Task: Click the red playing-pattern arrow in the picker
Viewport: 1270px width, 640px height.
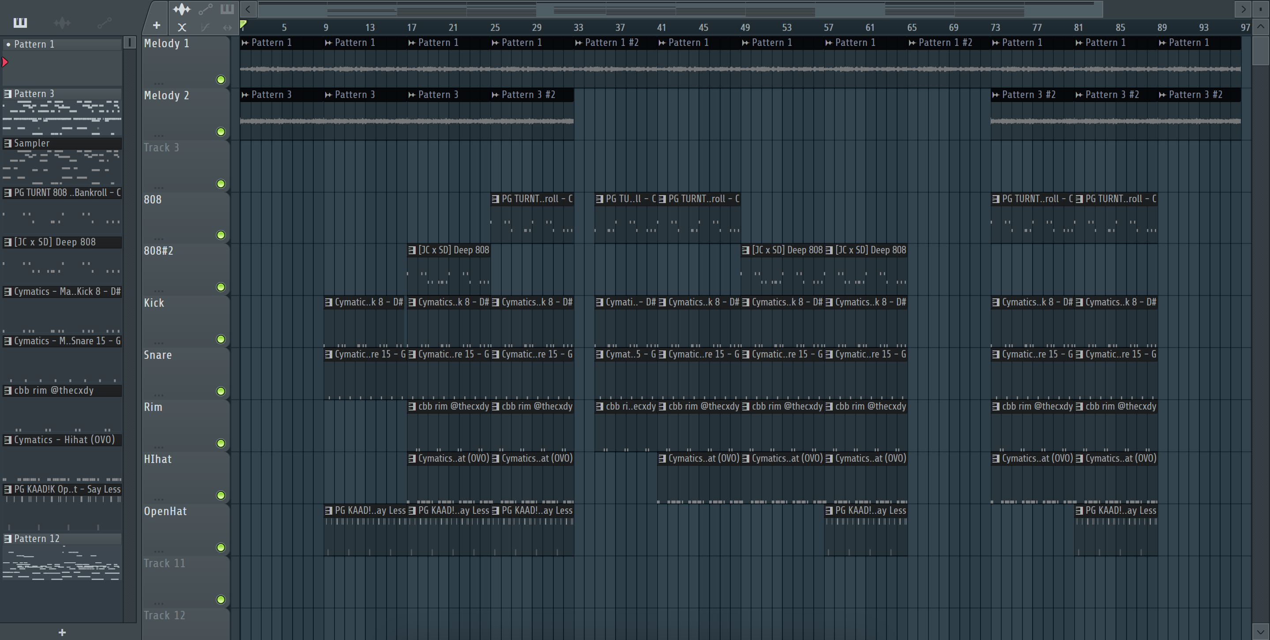Action: [5, 62]
